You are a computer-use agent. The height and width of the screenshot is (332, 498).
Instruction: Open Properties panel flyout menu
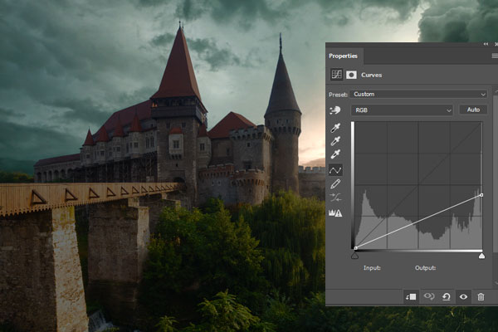pos(495,56)
